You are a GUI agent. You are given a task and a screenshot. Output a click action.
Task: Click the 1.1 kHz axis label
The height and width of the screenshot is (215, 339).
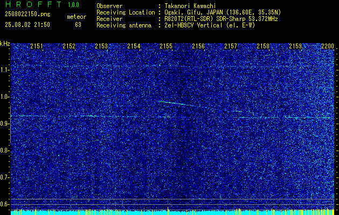click(4, 70)
